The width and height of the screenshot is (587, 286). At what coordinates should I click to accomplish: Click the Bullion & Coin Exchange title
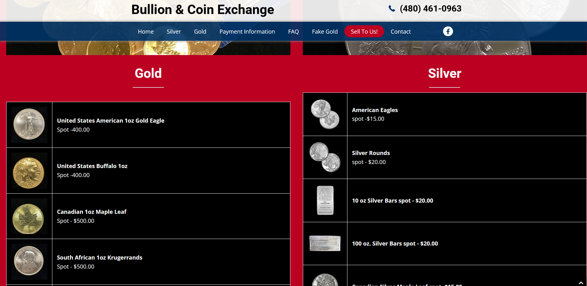point(203,10)
